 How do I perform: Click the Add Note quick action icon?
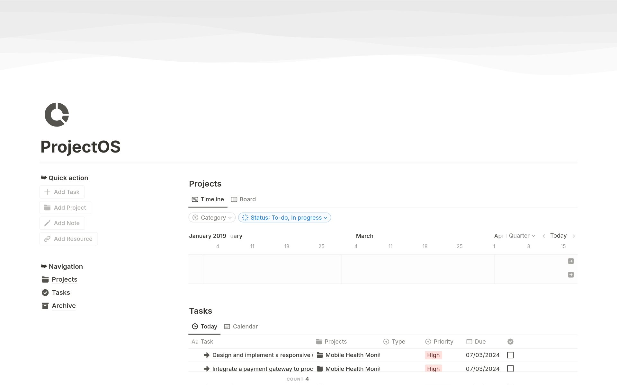(47, 223)
